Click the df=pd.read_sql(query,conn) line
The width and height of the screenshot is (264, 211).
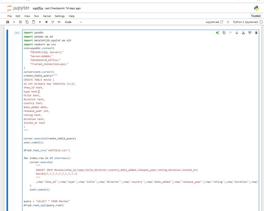click(x=44, y=205)
